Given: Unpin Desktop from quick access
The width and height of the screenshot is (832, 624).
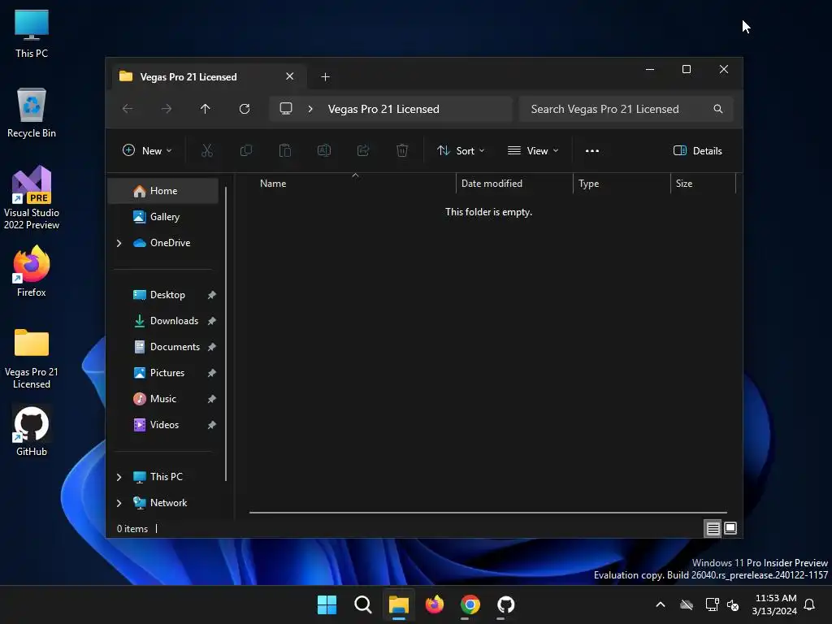Looking at the screenshot, I should point(212,295).
